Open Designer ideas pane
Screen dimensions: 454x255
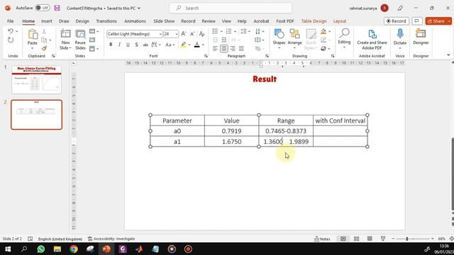coord(421,37)
